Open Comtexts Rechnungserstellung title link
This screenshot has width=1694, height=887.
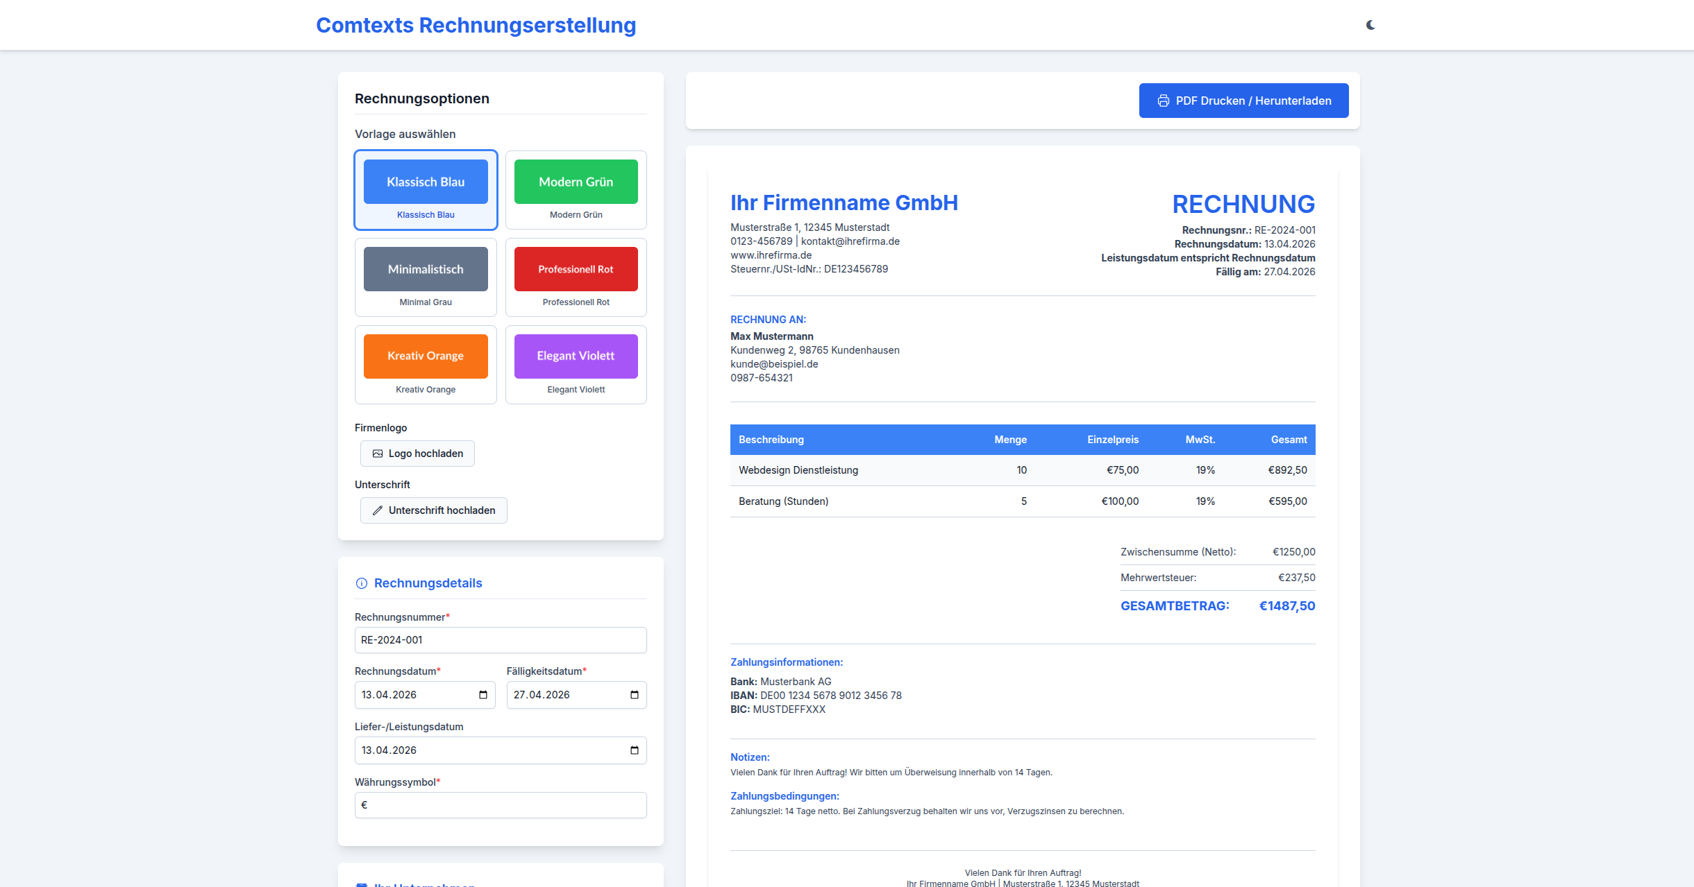[476, 25]
